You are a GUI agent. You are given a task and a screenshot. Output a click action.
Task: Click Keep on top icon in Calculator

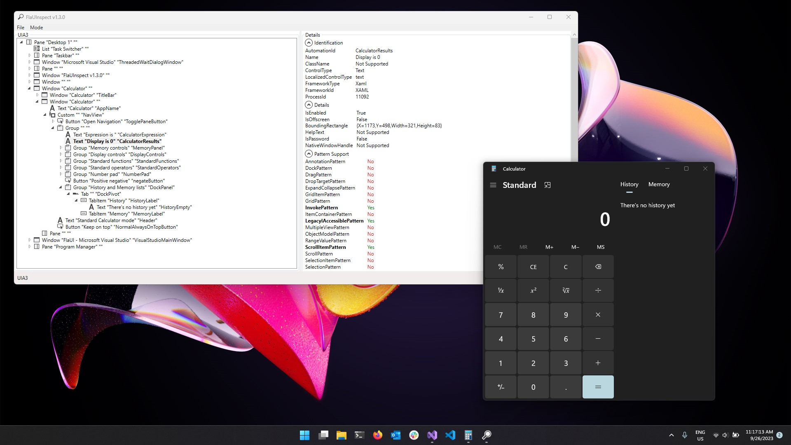548,185
